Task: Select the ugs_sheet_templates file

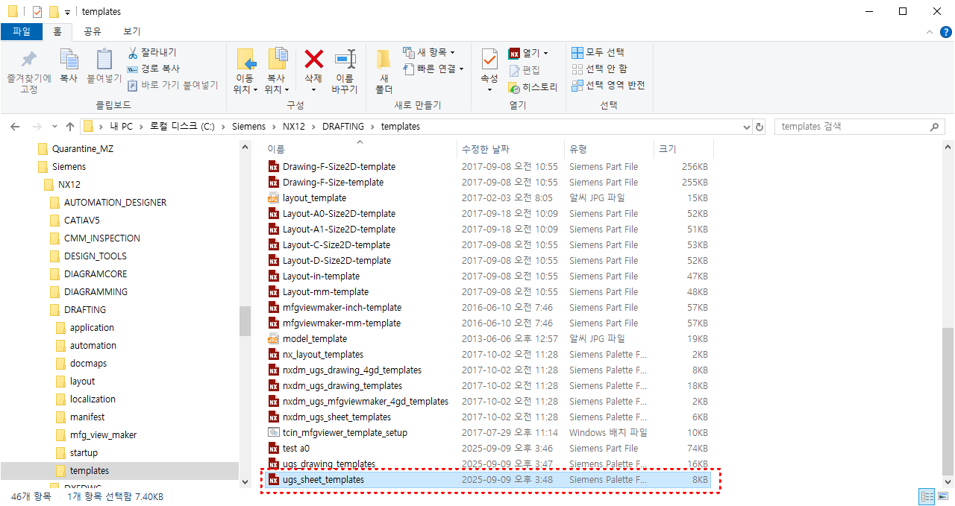Action: (489, 480)
